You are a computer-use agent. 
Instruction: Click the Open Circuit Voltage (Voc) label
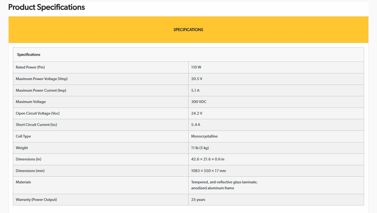[38, 113]
